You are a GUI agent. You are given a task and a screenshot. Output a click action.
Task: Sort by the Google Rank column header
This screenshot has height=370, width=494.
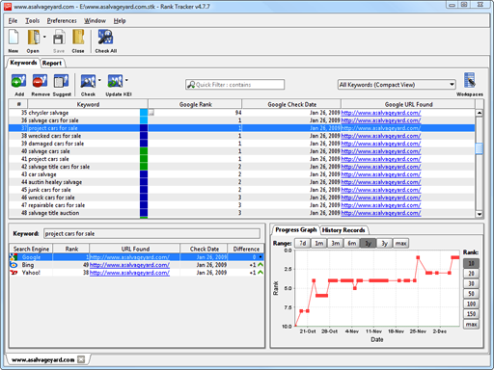pos(195,104)
